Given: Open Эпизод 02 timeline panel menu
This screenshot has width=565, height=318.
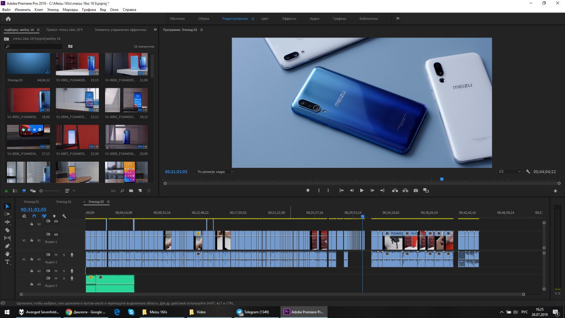Looking at the screenshot, I should [108, 202].
